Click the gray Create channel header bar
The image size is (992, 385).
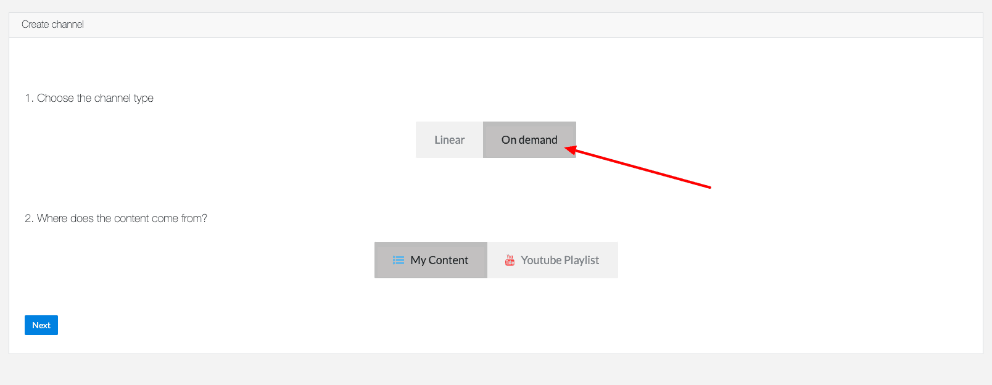click(x=496, y=25)
